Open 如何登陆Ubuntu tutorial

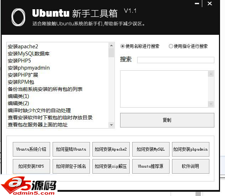click(x=71, y=149)
